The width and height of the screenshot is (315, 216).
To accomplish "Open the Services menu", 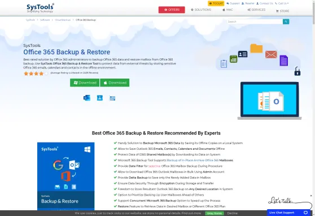I will click(x=256, y=10).
